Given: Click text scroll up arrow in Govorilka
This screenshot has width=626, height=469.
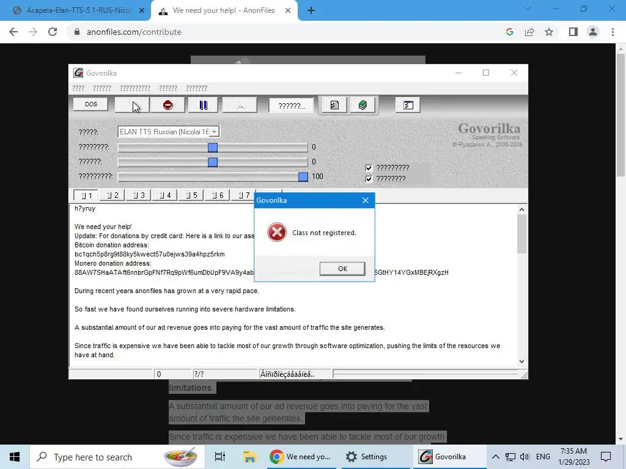Looking at the screenshot, I should pyautogui.click(x=521, y=210).
